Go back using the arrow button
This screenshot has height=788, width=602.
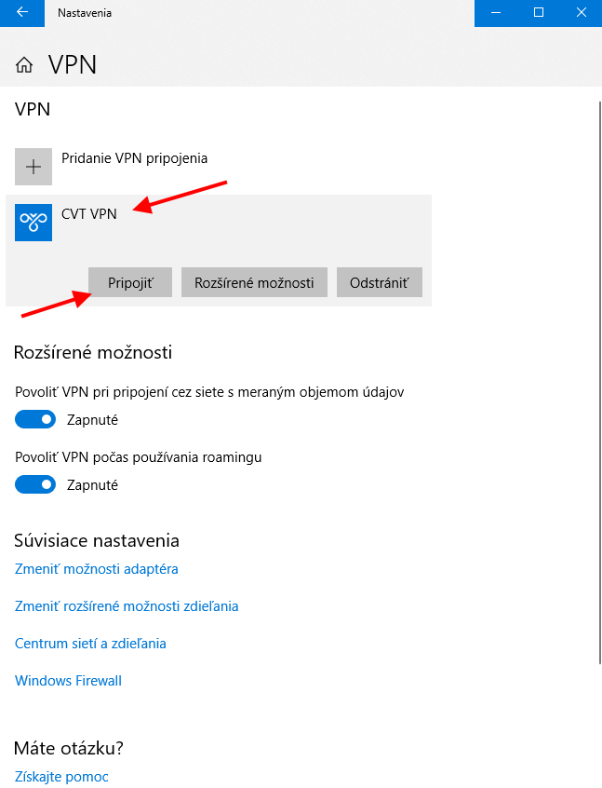click(22, 12)
